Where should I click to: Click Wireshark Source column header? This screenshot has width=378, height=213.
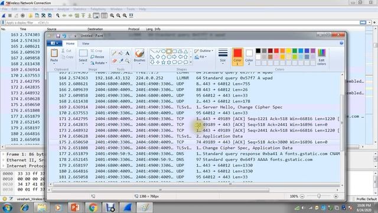pos(51,29)
